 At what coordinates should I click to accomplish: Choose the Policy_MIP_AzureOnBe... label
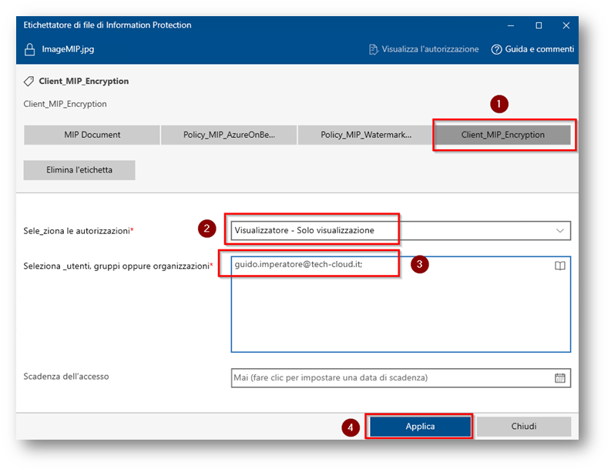229,136
